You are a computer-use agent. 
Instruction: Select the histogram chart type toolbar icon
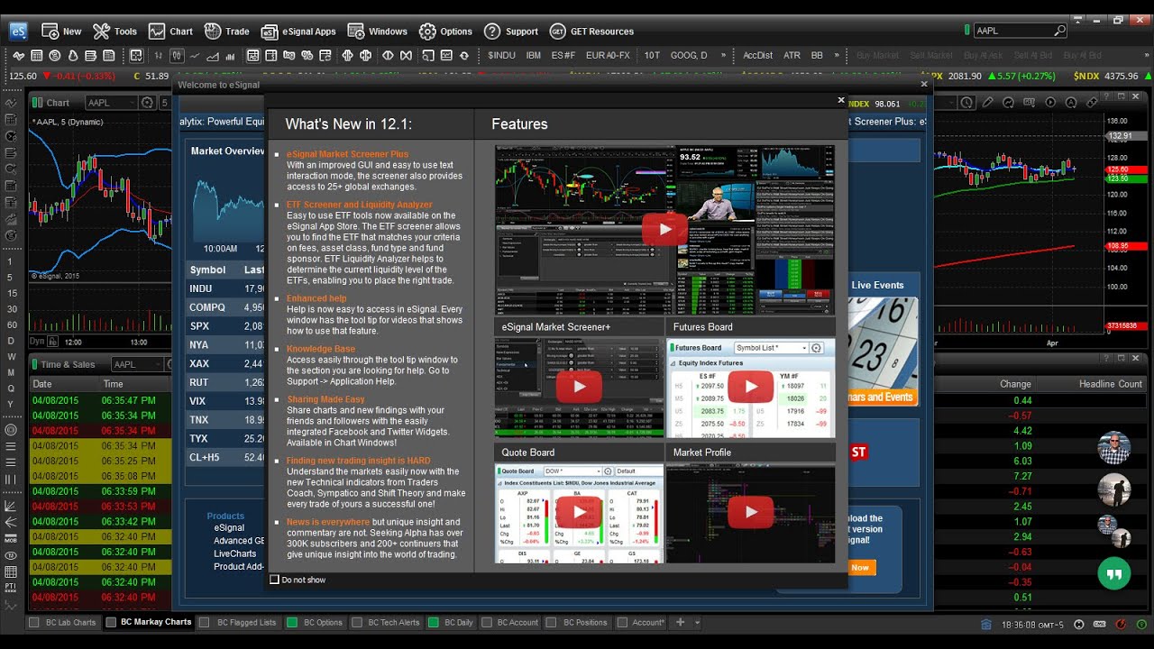(230, 56)
